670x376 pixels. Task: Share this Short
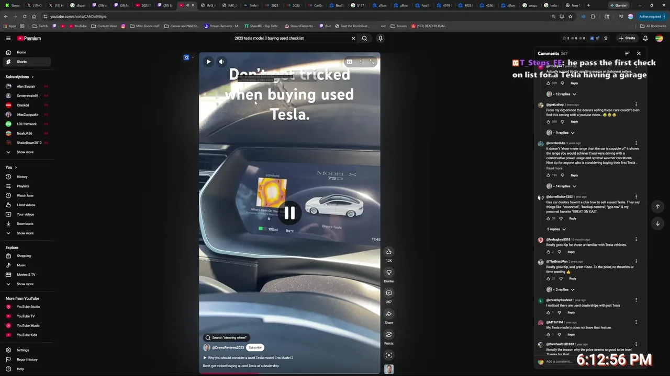(389, 314)
